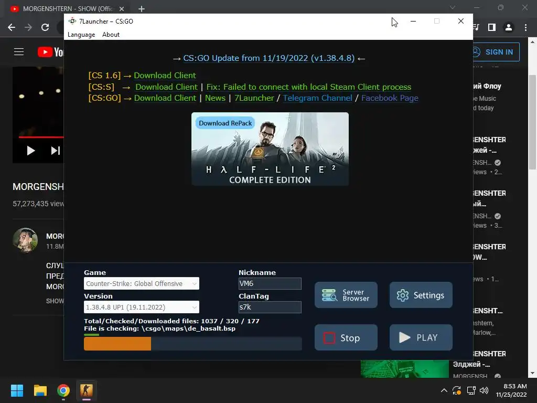Viewport: 537px width, 403px height.
Task: Click the CS:GO launcher taskbar icon
Action: pyautogui.click(x=87, y=390)
